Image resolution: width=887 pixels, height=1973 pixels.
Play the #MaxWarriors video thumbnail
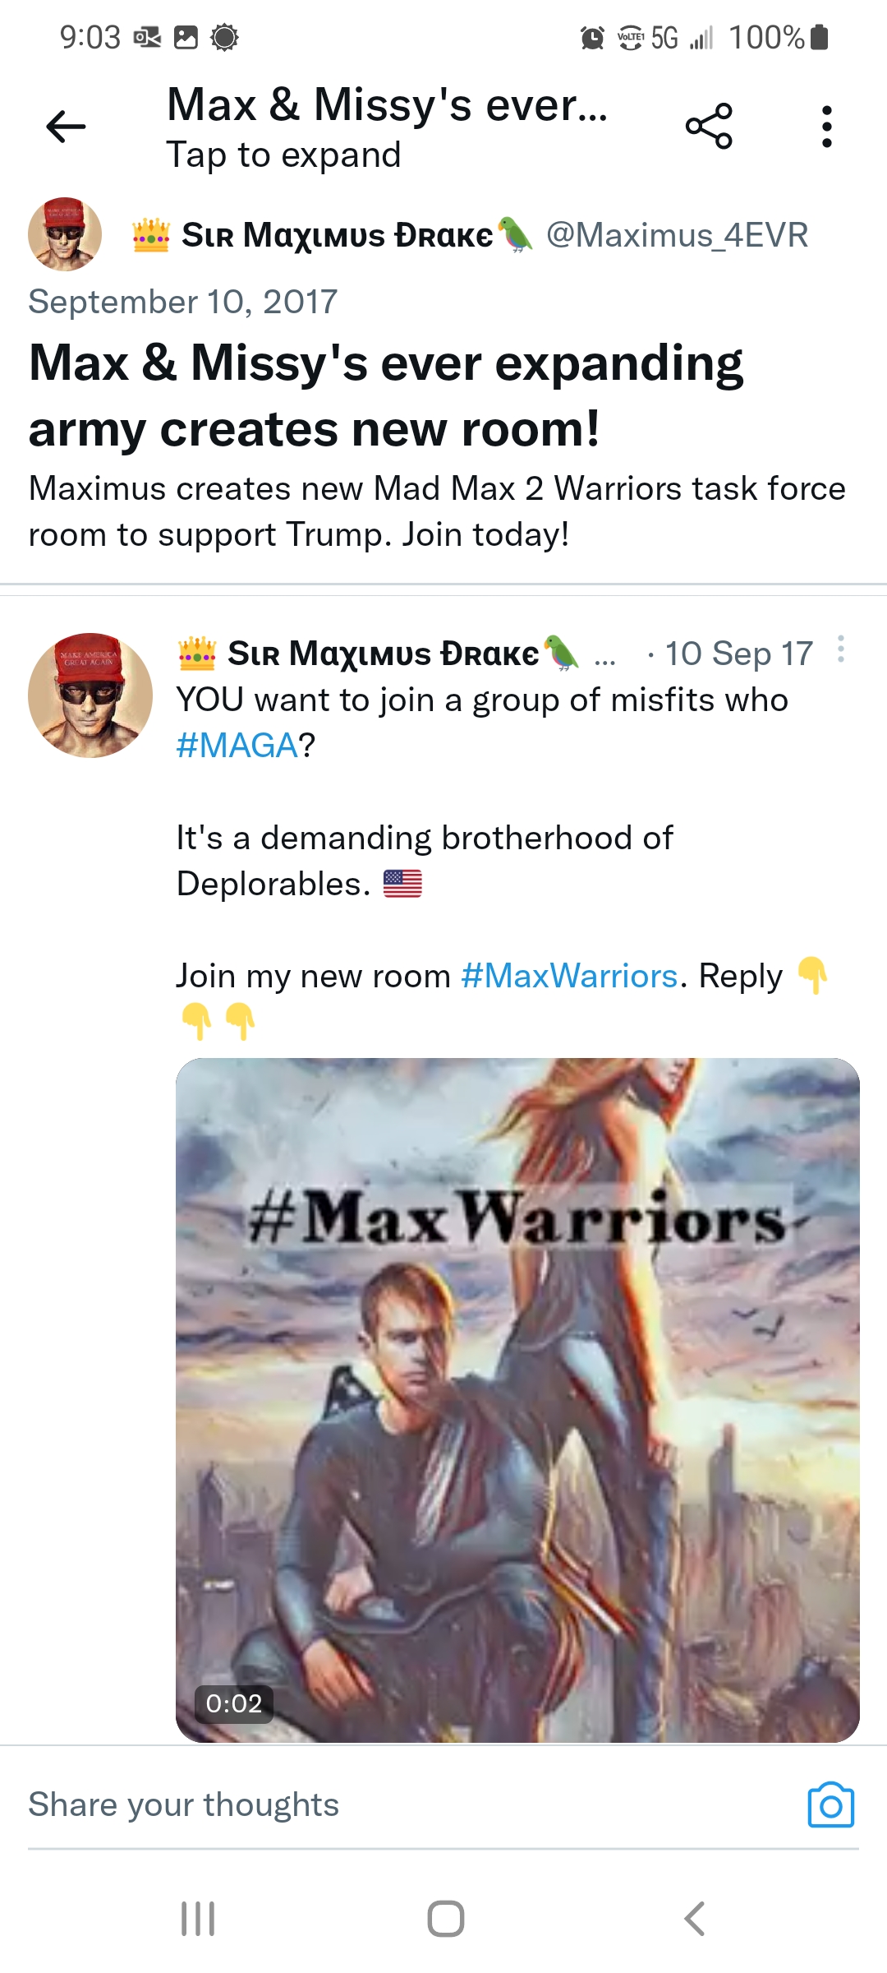pos(517,1398)
